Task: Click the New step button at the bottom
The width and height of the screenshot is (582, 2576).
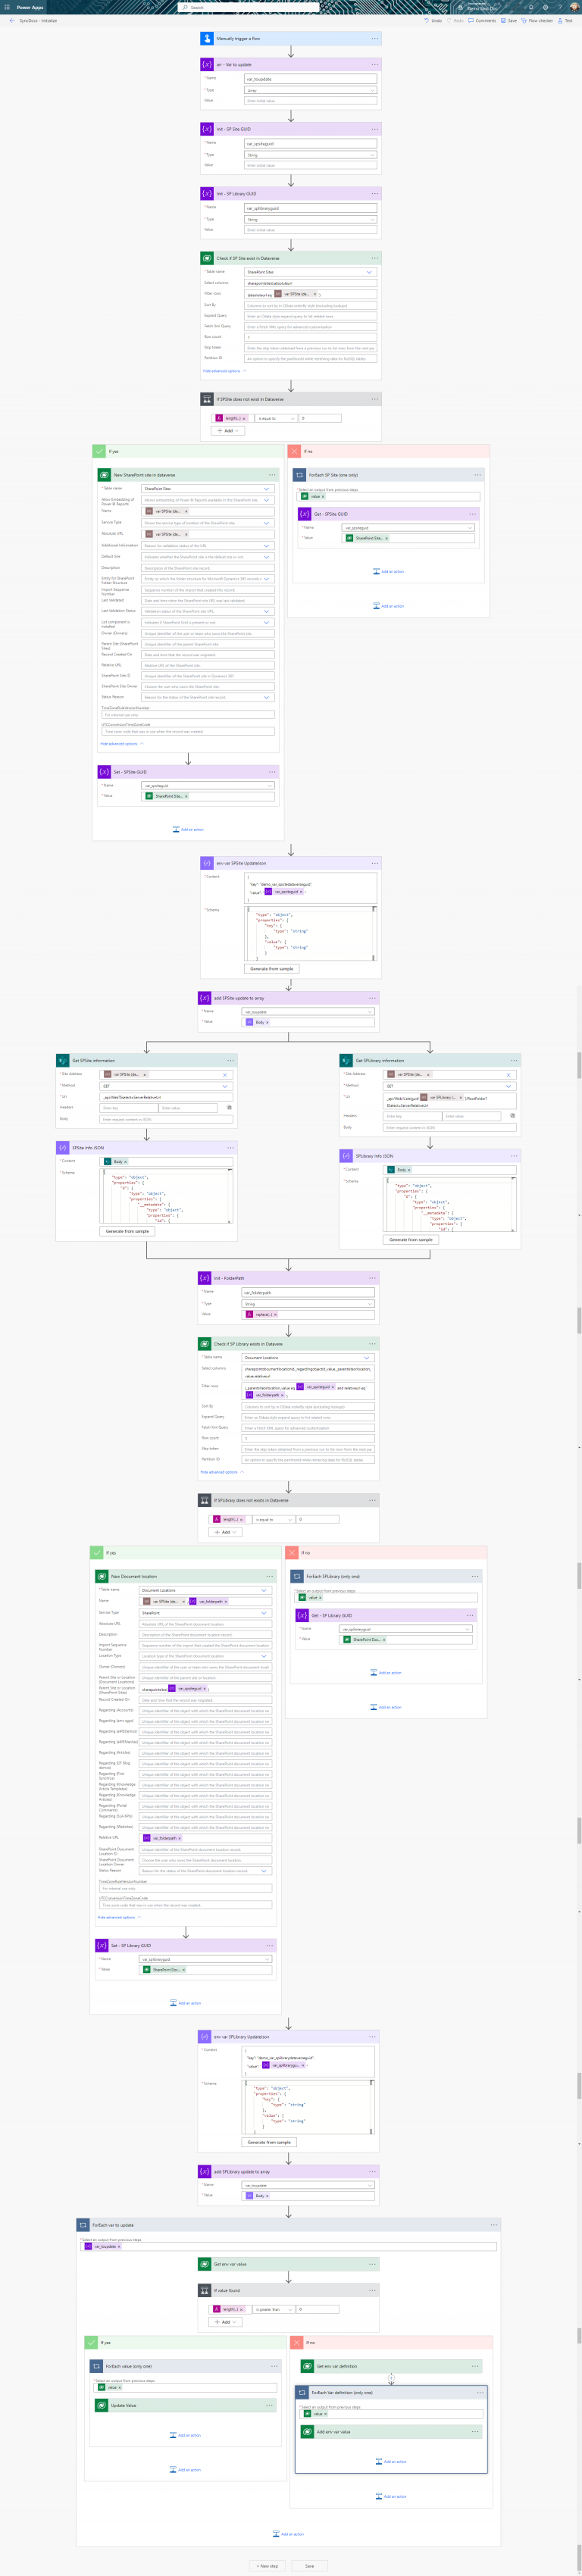Action: click(x=268, y=2566)
